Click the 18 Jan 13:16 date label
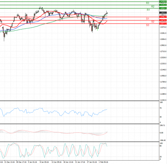Viewport: 167px width, 164px height. (x=68, y=162)
